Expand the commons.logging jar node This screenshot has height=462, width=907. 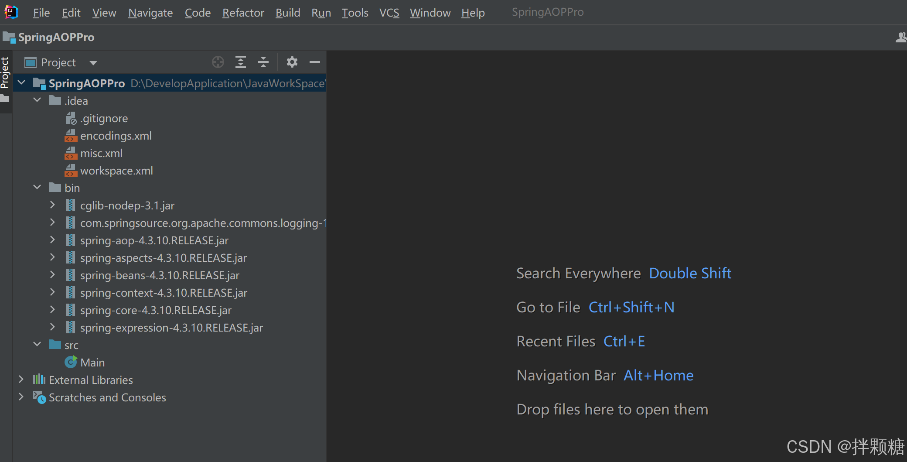52,222
